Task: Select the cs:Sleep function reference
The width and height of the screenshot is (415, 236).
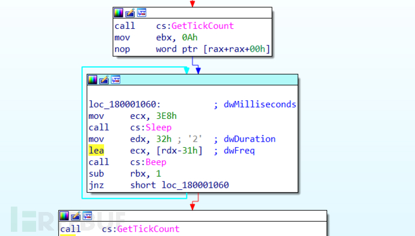Action: tap(150, 128)
